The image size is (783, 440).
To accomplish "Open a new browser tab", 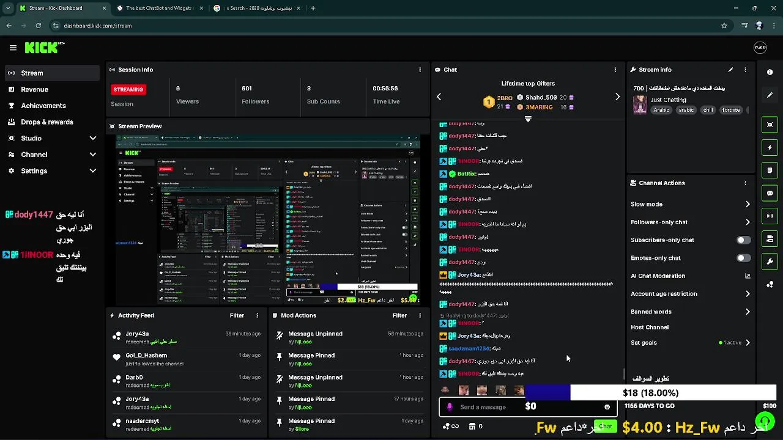I will (313, 9).
